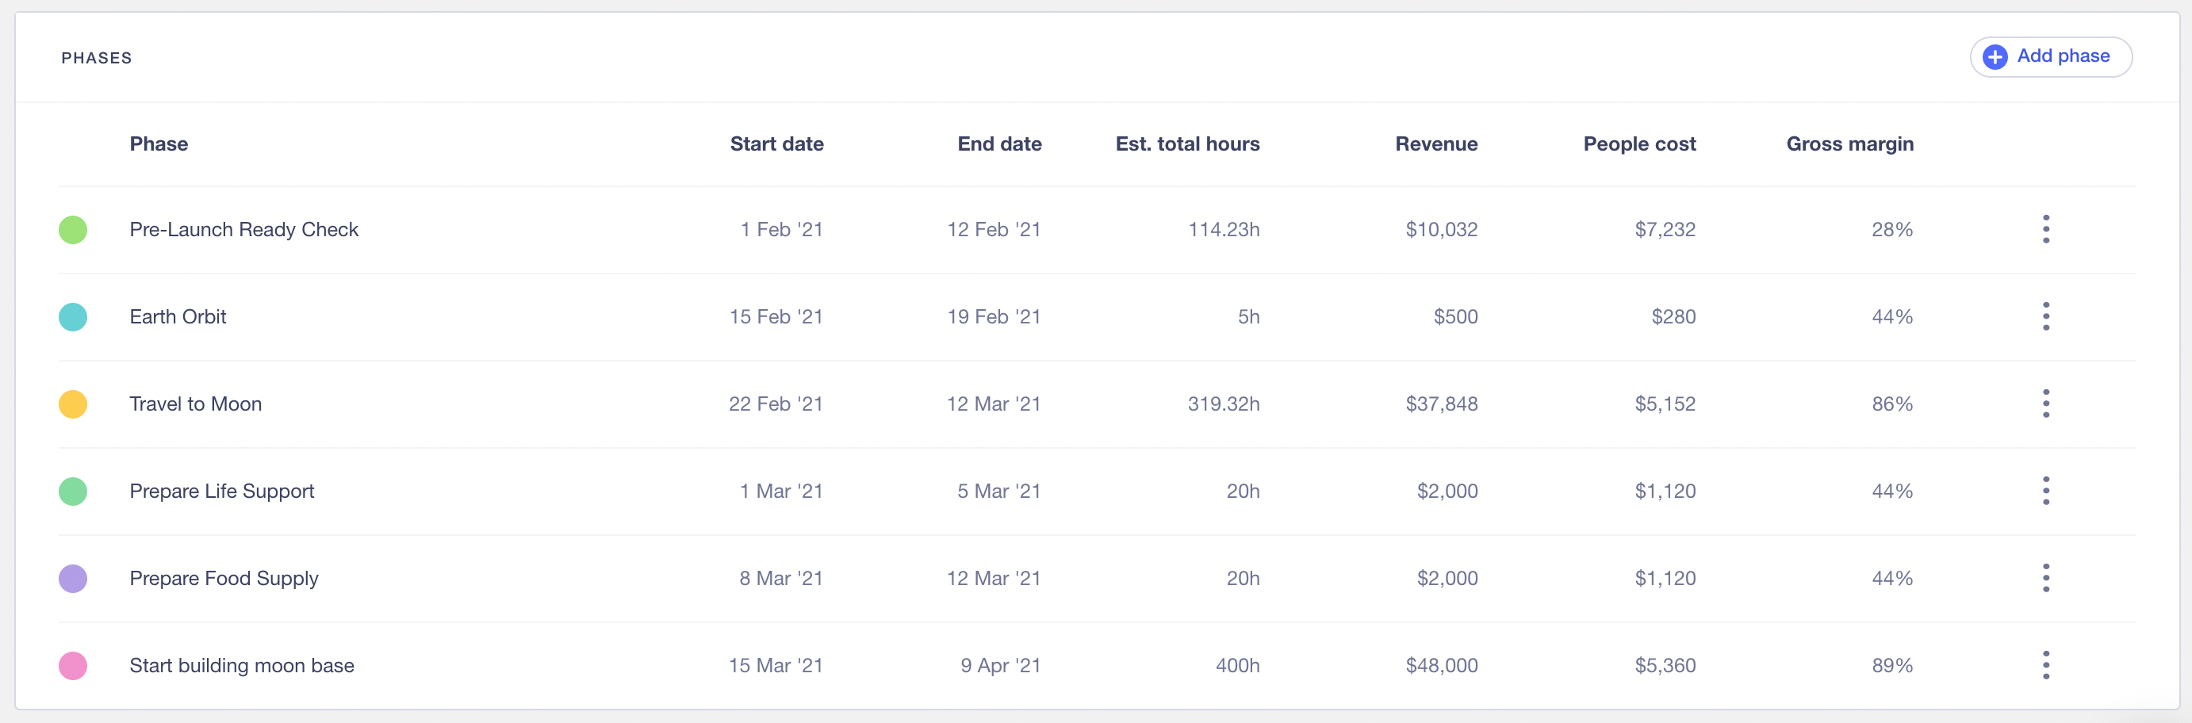This screenshot has width=2192, height=723.
Task: Click the purple Prepare Food Supply color dot
Action: click(73, 579)
